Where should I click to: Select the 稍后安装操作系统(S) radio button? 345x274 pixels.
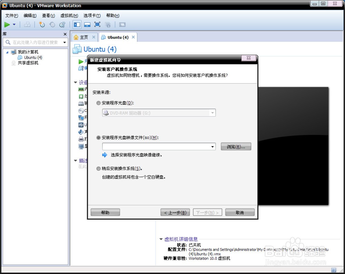pyautogui.click(x=98, y=169)
